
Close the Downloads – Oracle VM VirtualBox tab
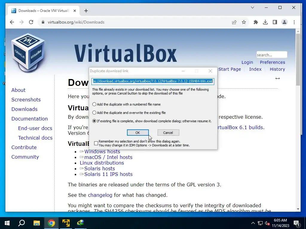point(74,11)
